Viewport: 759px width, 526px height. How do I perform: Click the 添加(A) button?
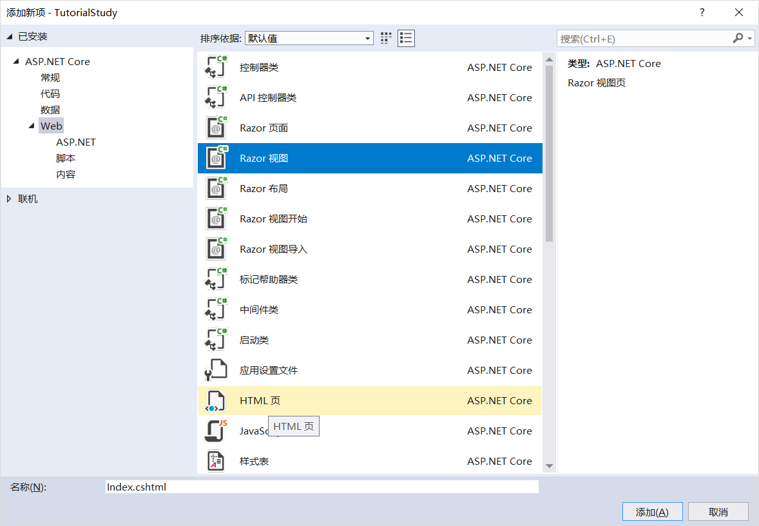point(652,512)
